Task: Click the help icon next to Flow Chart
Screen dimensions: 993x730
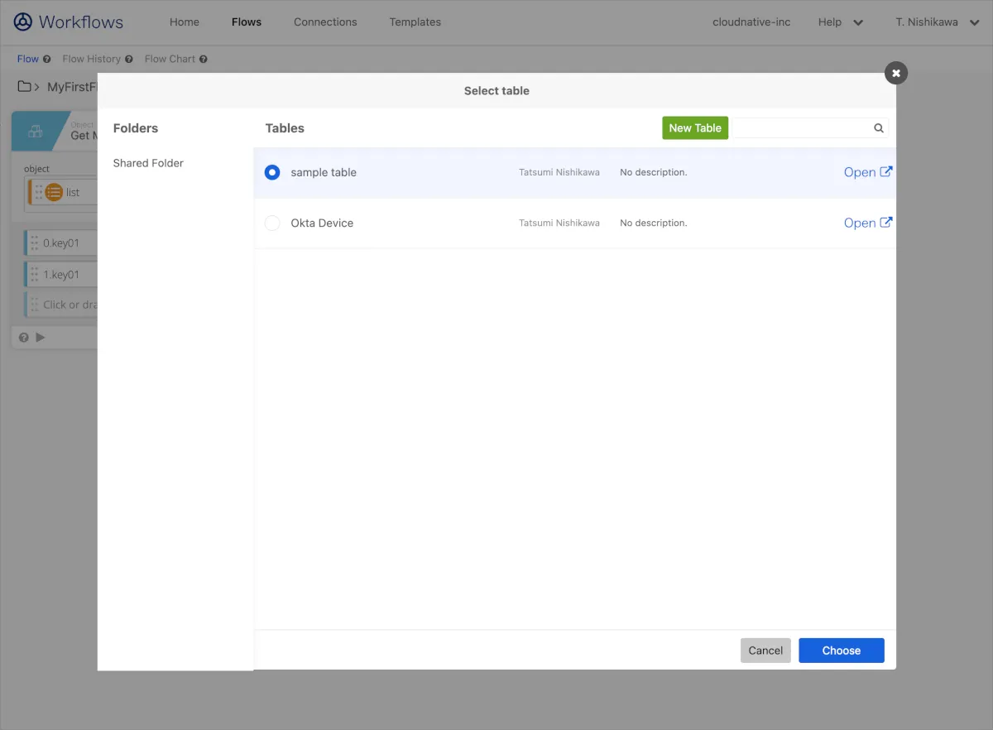Action: tap(204, 60)
